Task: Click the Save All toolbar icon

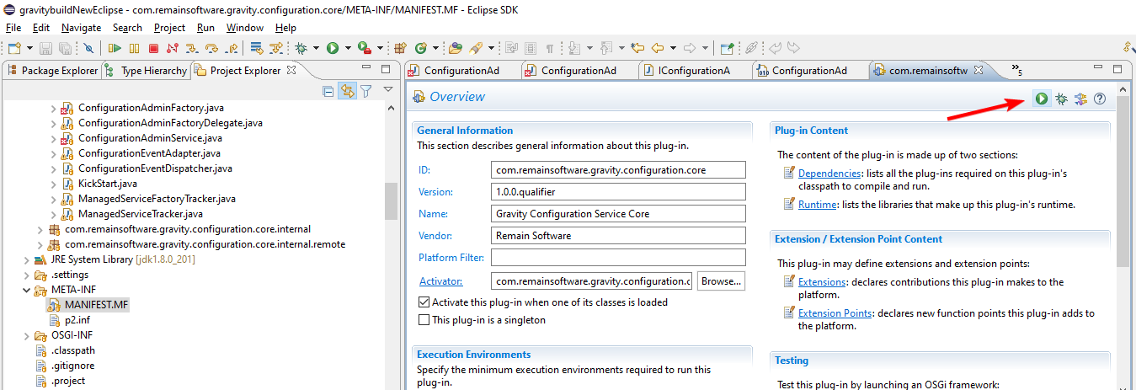Action: pos(65,48)
